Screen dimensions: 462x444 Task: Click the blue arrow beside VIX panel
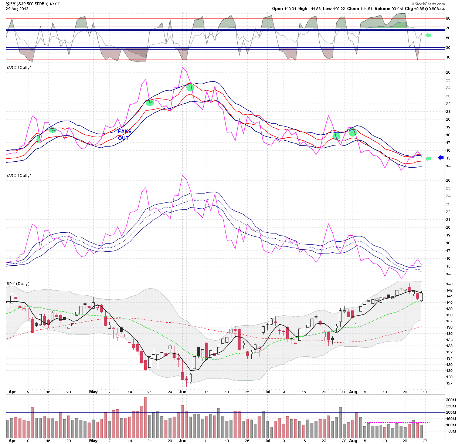(x=441, y=158)
